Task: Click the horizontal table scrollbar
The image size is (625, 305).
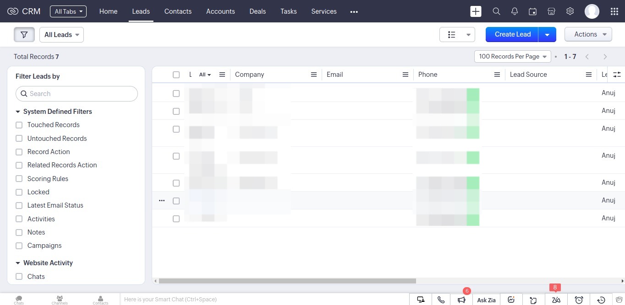Action: click(x=287, y=281)
